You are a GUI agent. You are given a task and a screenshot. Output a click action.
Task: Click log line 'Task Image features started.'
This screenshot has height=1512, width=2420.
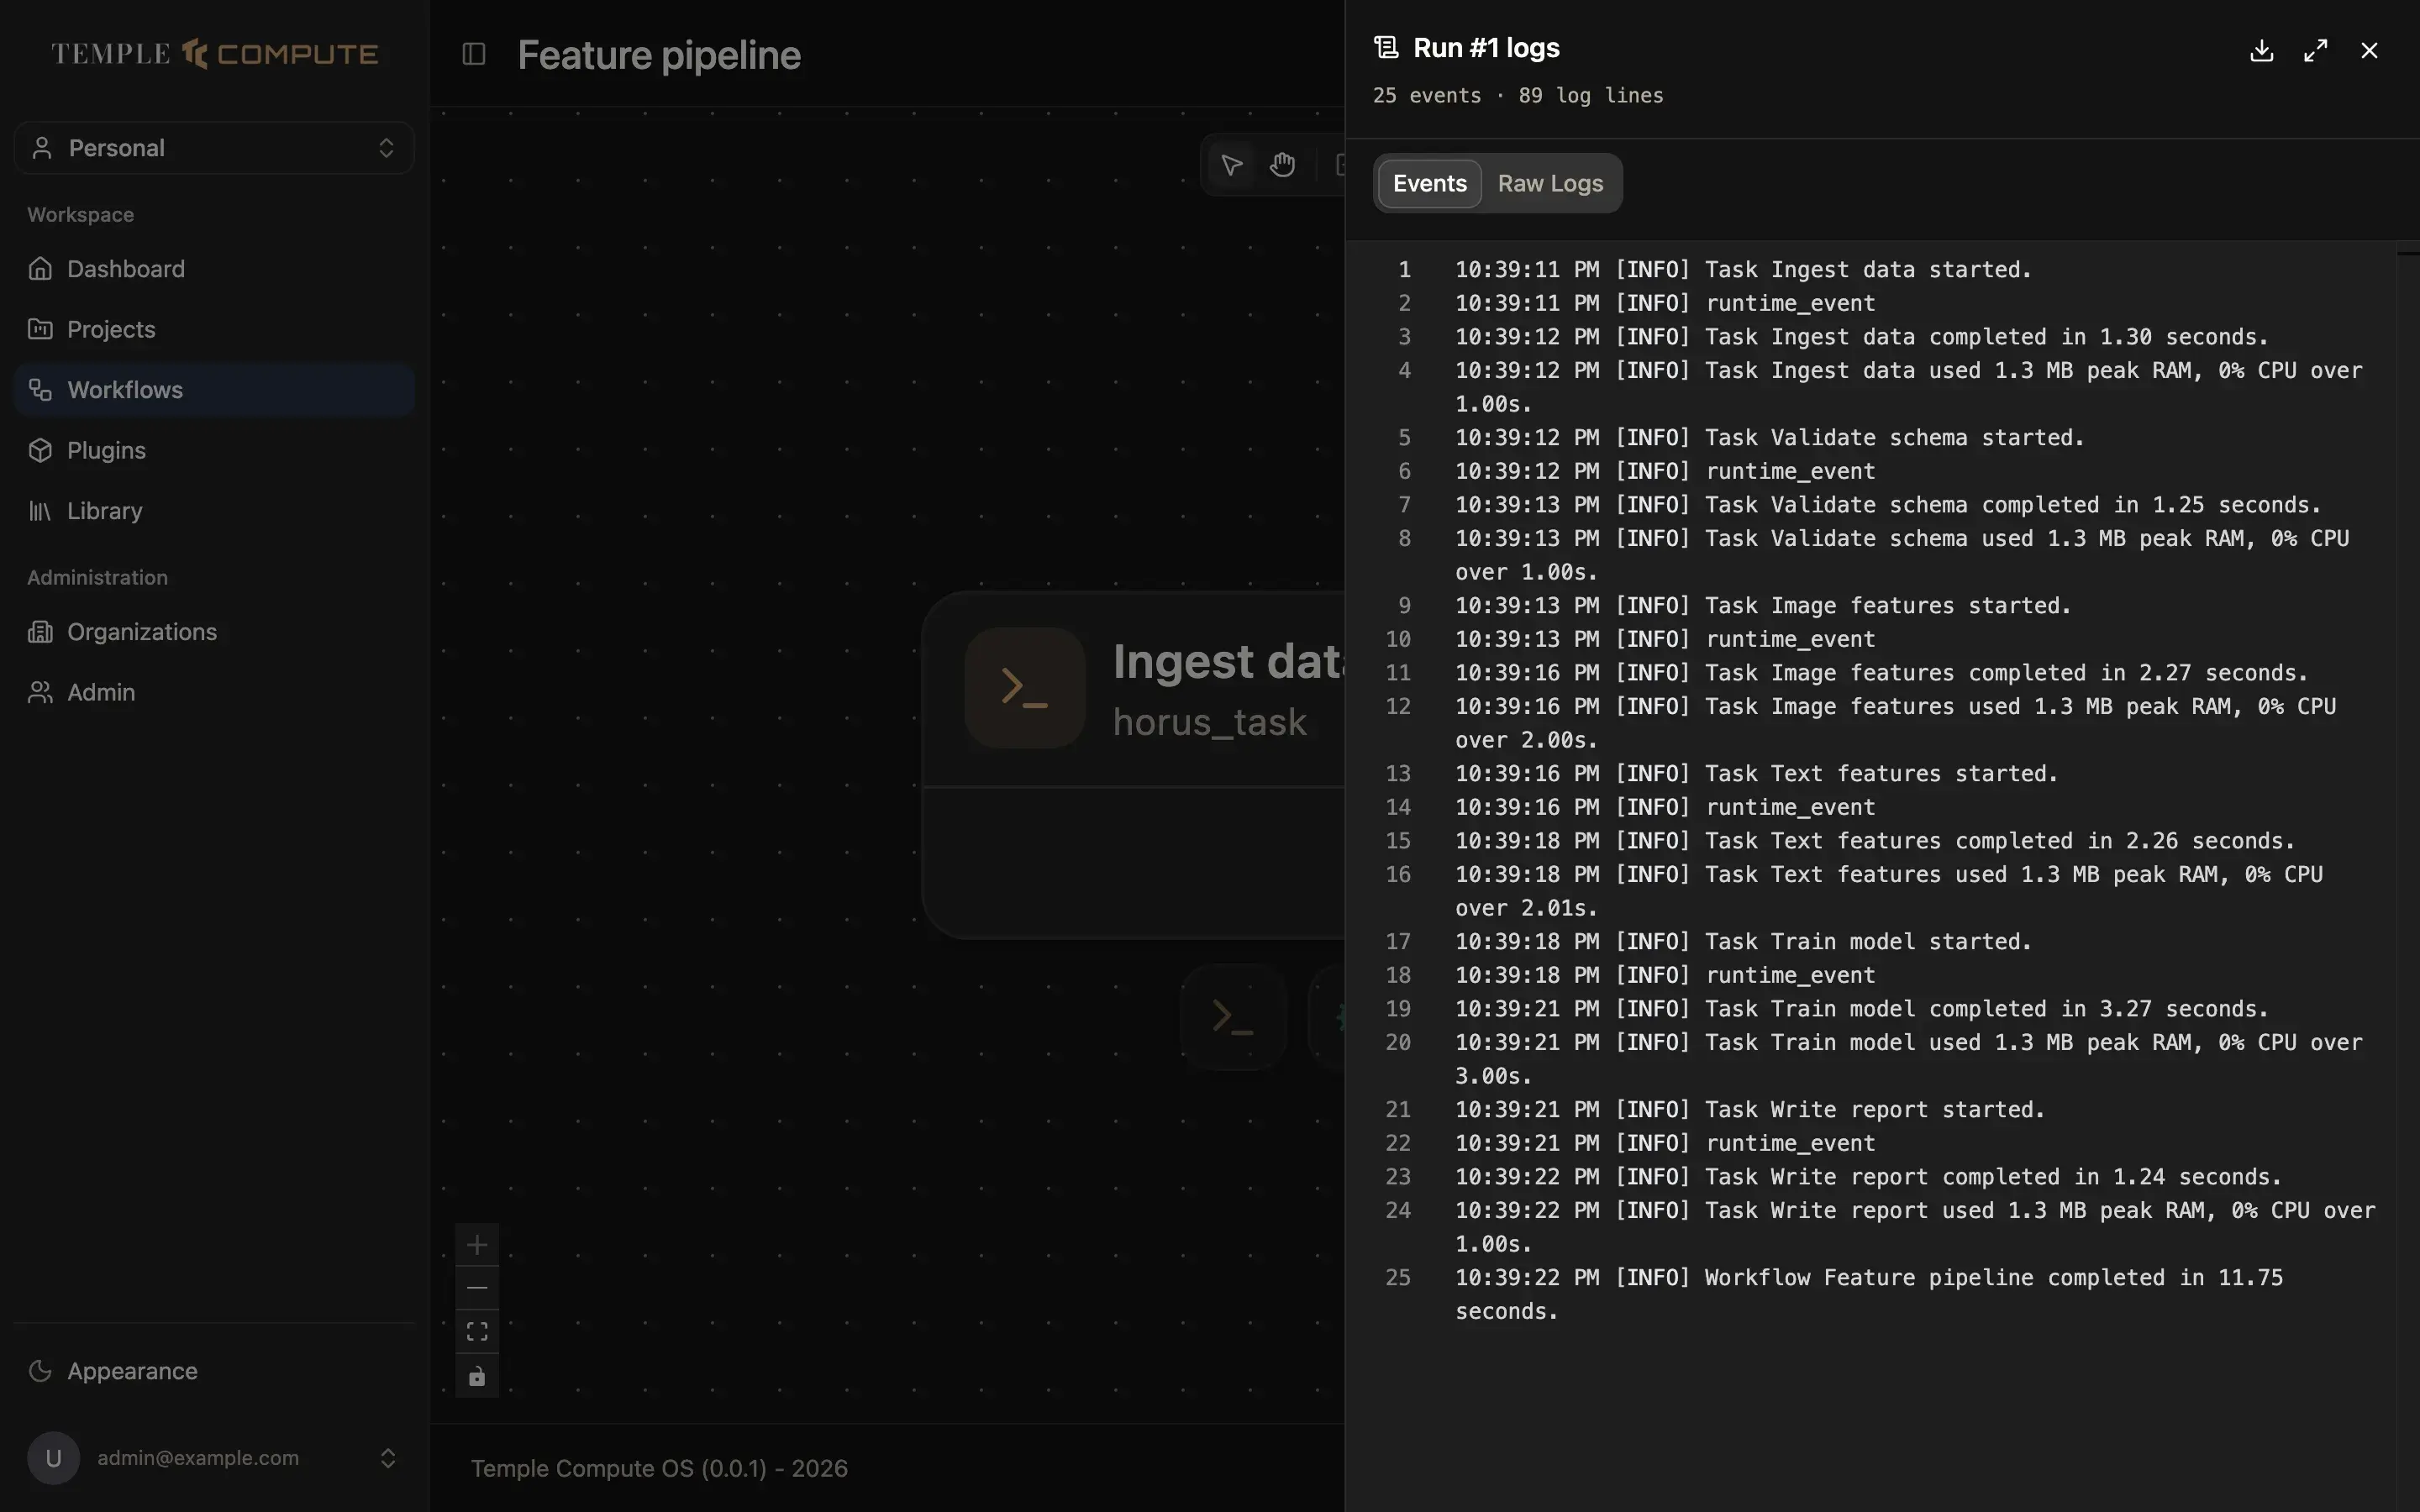[1763, 606]
